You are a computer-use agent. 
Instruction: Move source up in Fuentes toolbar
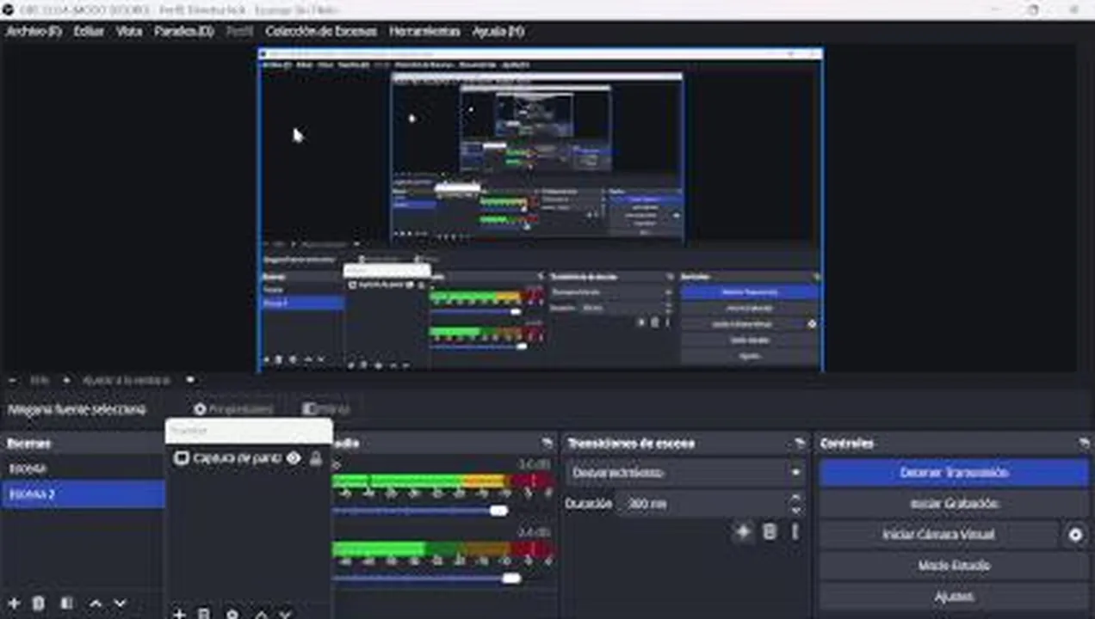tap(261, 614)
